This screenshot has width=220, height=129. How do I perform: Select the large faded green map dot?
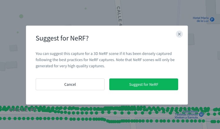click(x=21, y=16)
